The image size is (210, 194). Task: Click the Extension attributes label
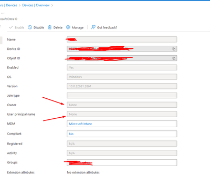[x=21, y=172]
